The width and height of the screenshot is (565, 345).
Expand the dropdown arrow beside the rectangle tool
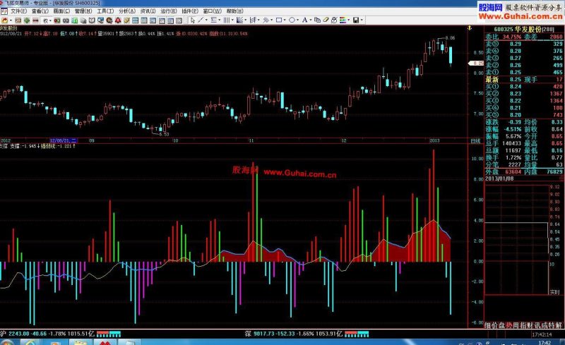pyautogui.click(x=285, y=20)
